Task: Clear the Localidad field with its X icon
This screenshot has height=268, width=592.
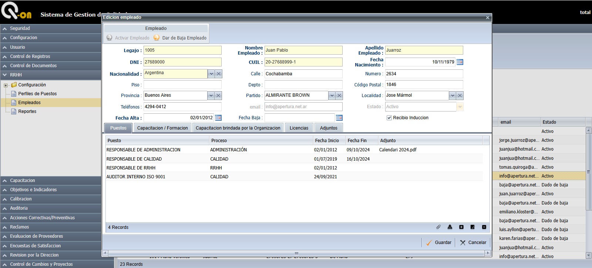Action: [460, 96]
